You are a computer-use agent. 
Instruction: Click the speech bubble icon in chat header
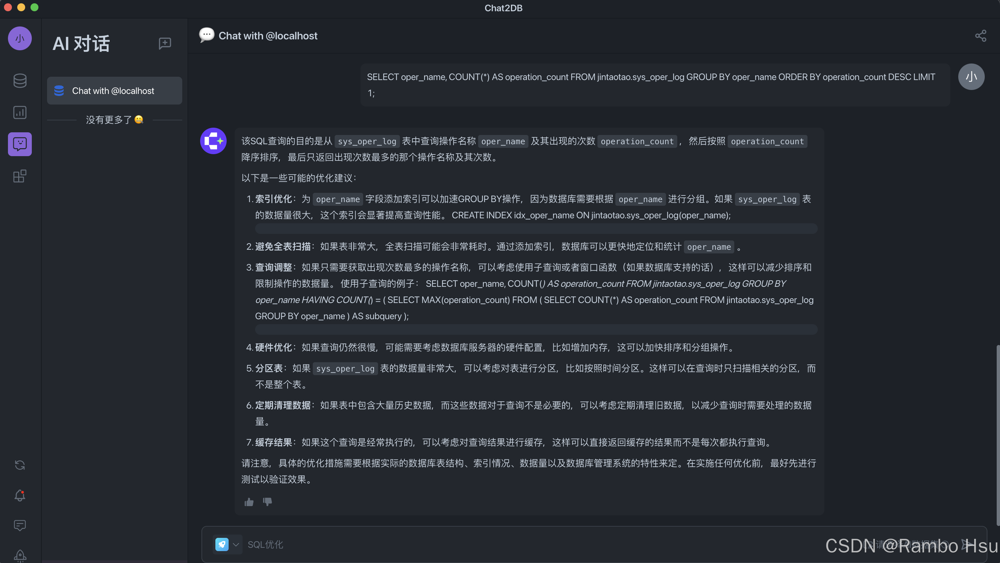206,35
